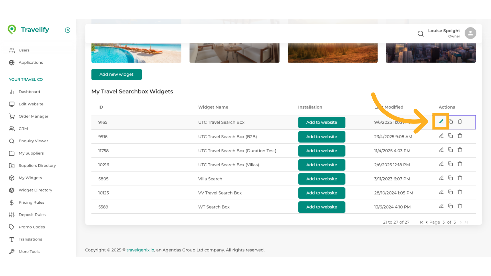Jump to the first page using the skip-back arrow

coord(421,222)
